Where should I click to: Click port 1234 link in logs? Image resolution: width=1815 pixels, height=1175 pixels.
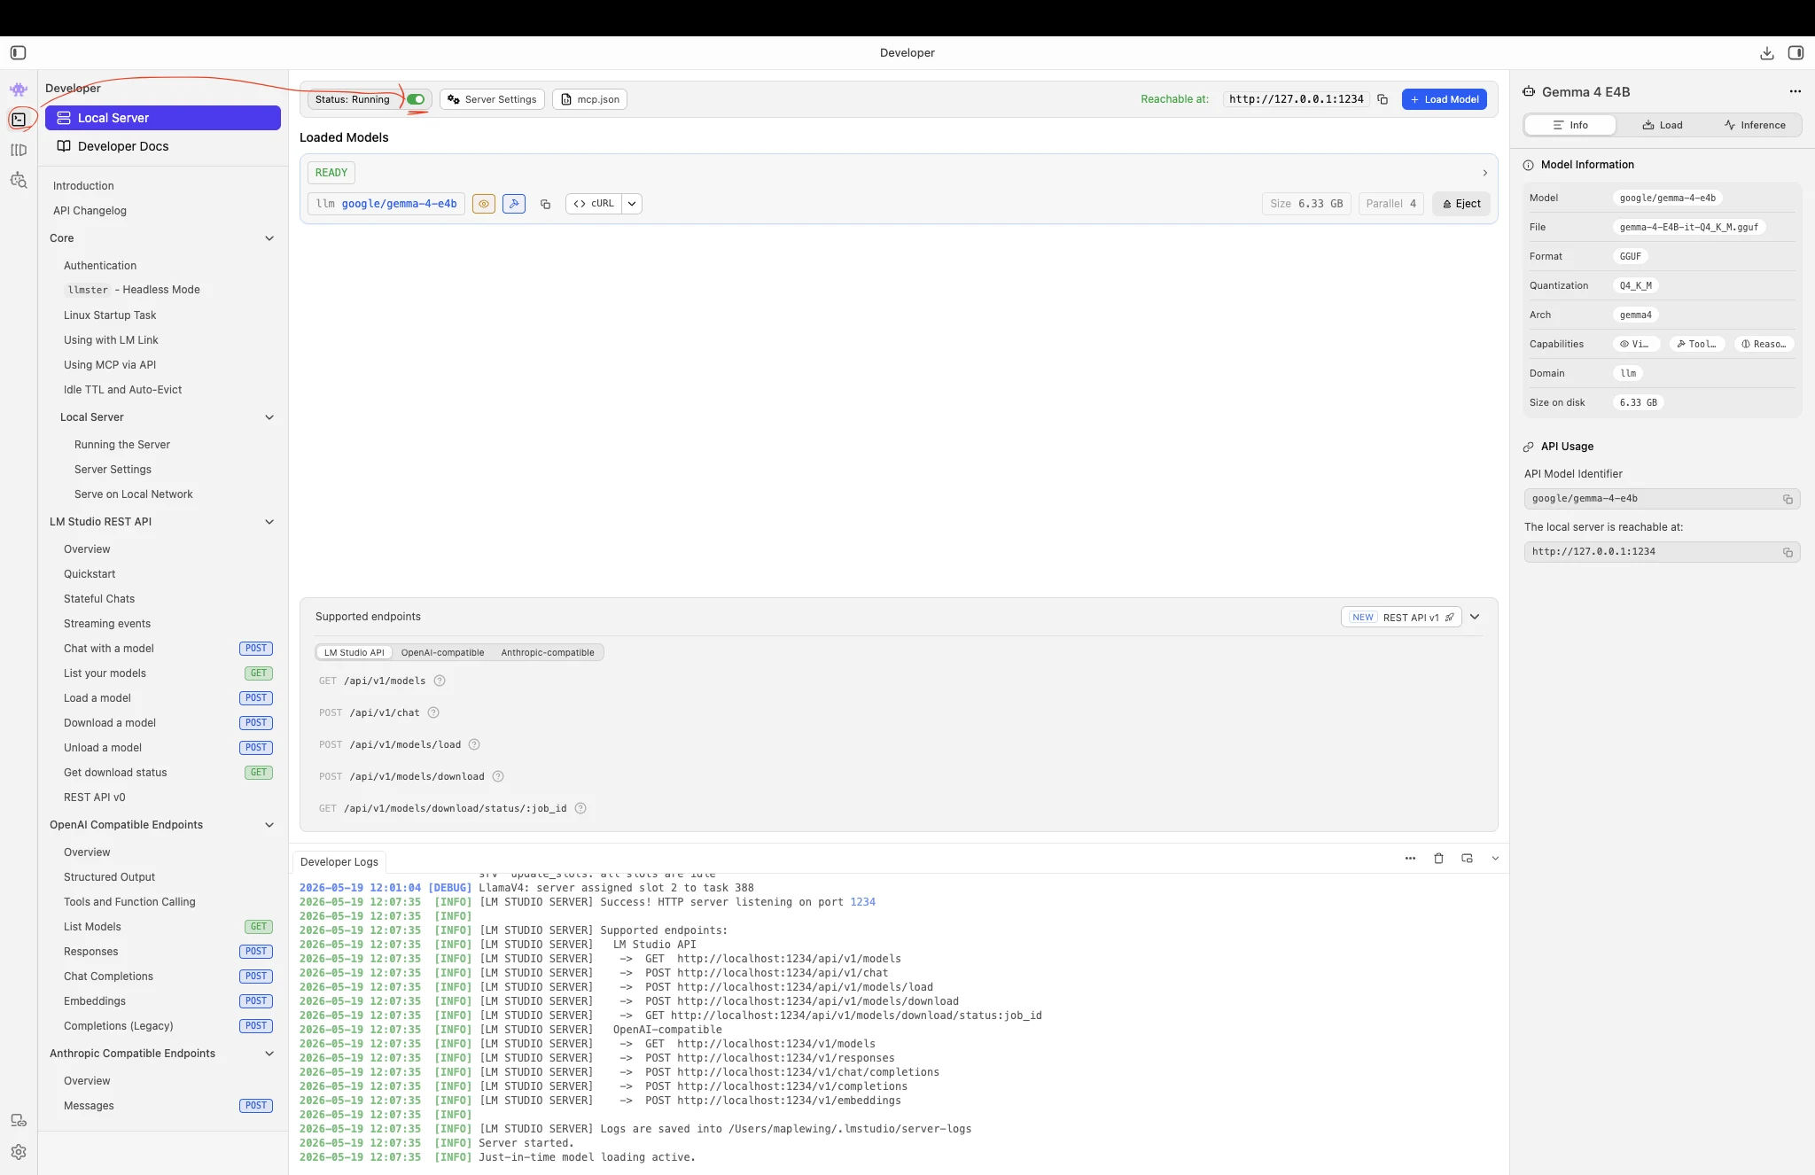[862, 902]
